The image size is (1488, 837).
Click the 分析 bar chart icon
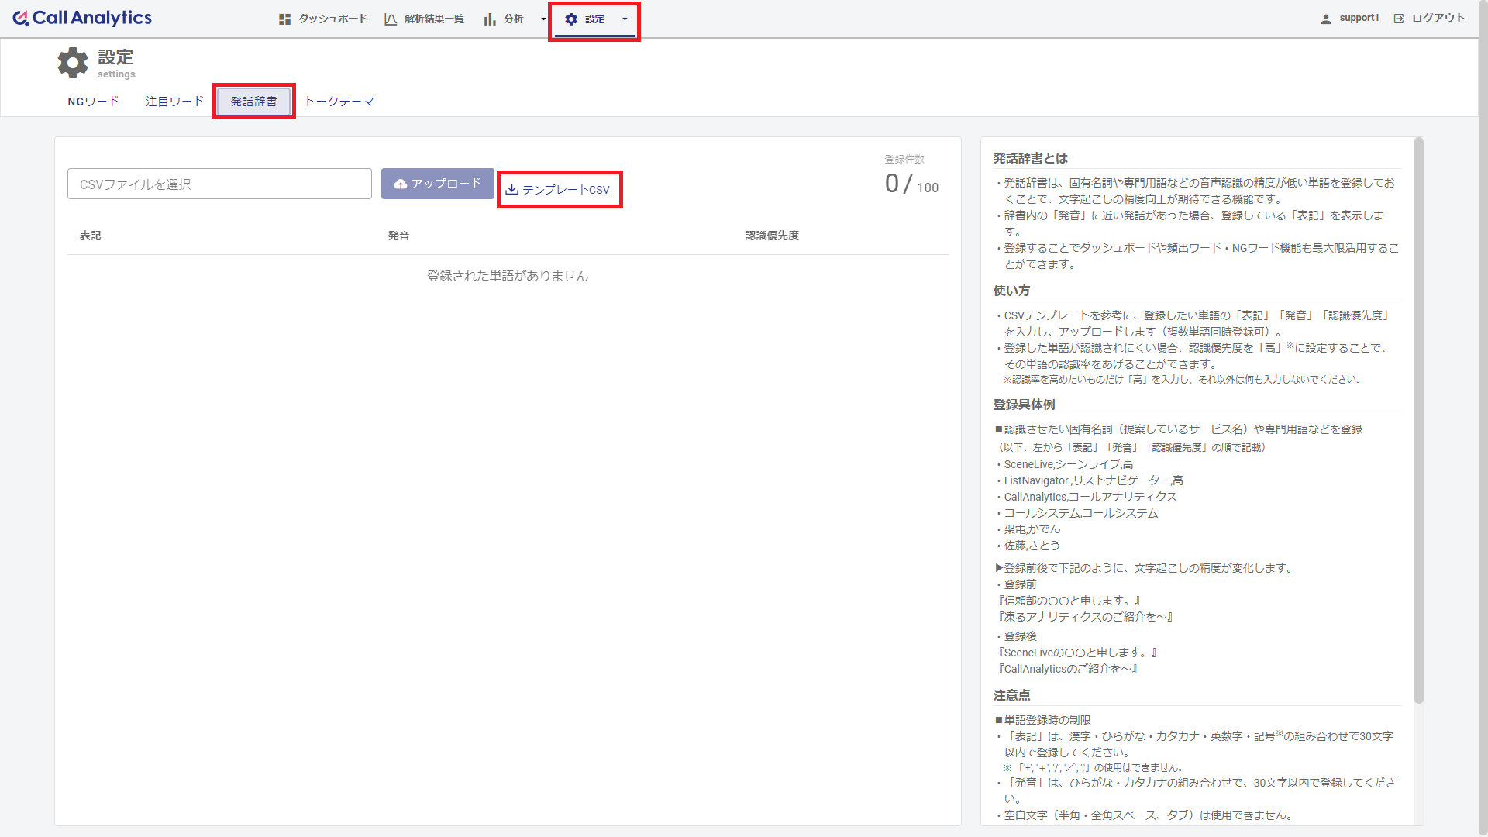pyautogui.click(x=490, y=19)
